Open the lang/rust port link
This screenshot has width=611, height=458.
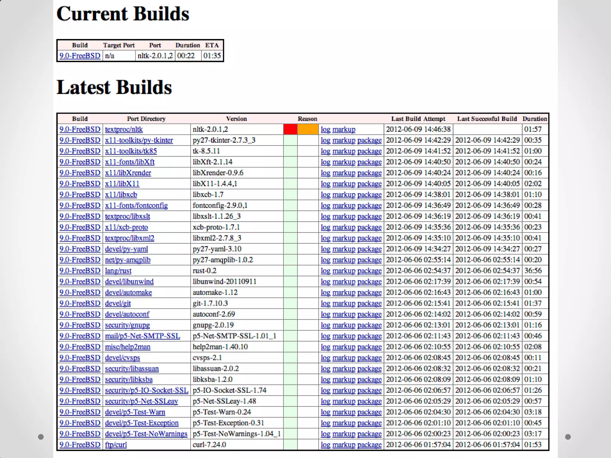(x=118, y=271)
